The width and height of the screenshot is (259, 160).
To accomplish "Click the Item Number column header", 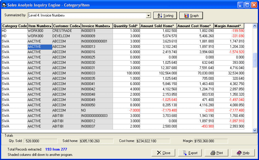I will pos(40,26).
